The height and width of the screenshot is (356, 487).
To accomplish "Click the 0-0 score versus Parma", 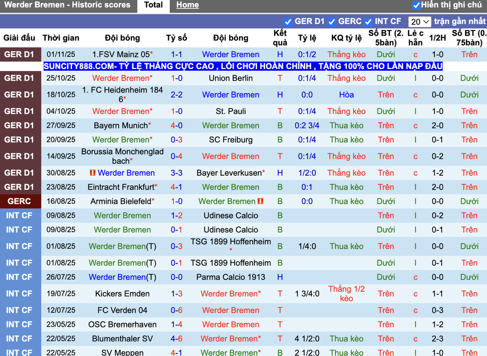I will tap(177, 277).
